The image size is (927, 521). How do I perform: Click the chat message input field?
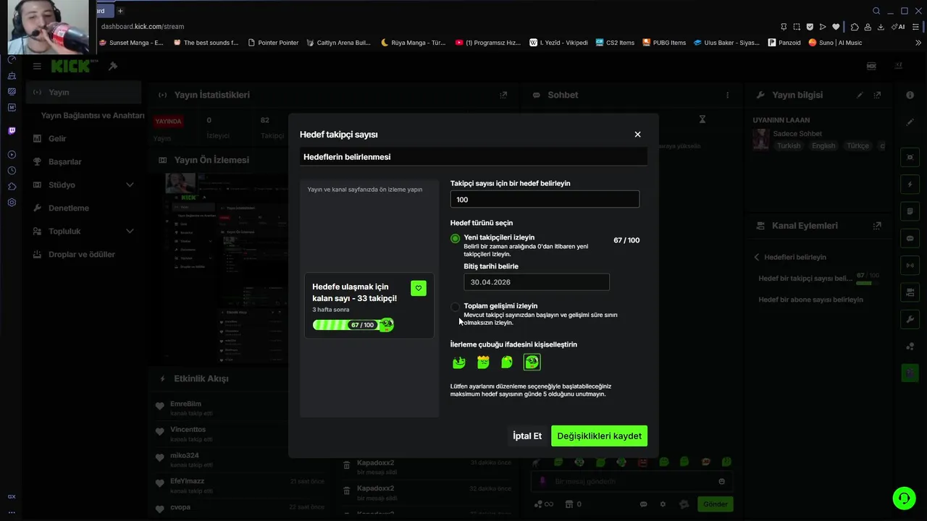point(630,481)
